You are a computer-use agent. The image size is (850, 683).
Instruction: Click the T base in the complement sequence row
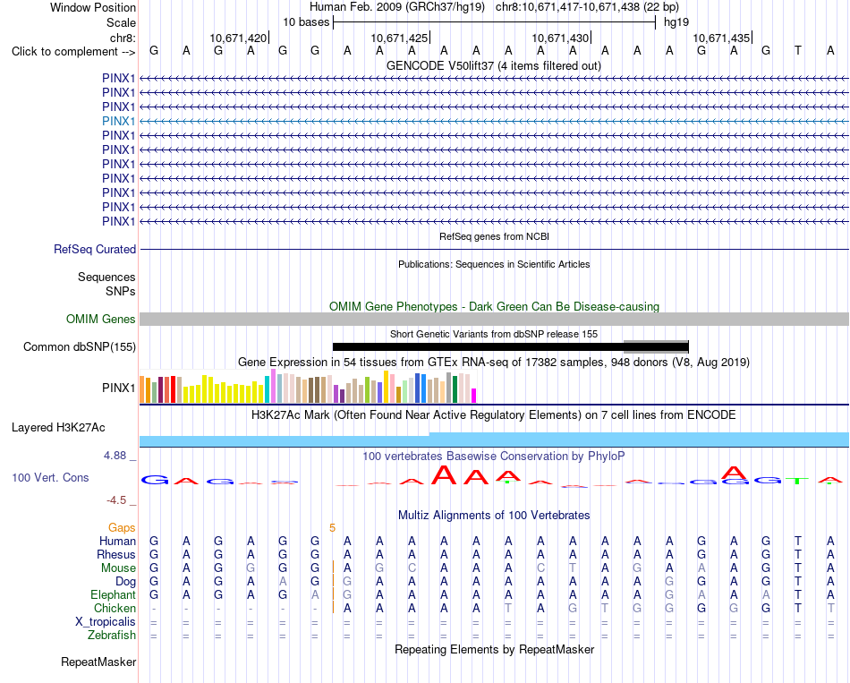(x=797, y=50)
